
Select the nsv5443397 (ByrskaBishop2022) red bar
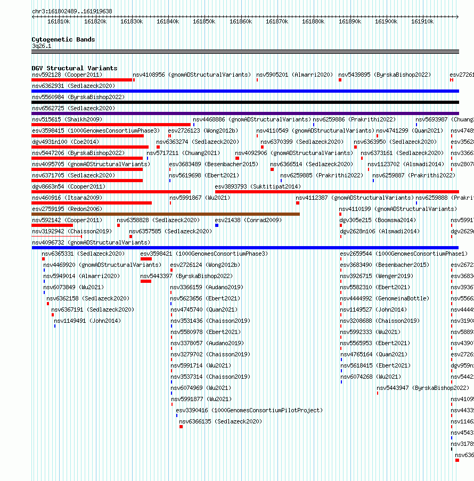tap(146, 281)
